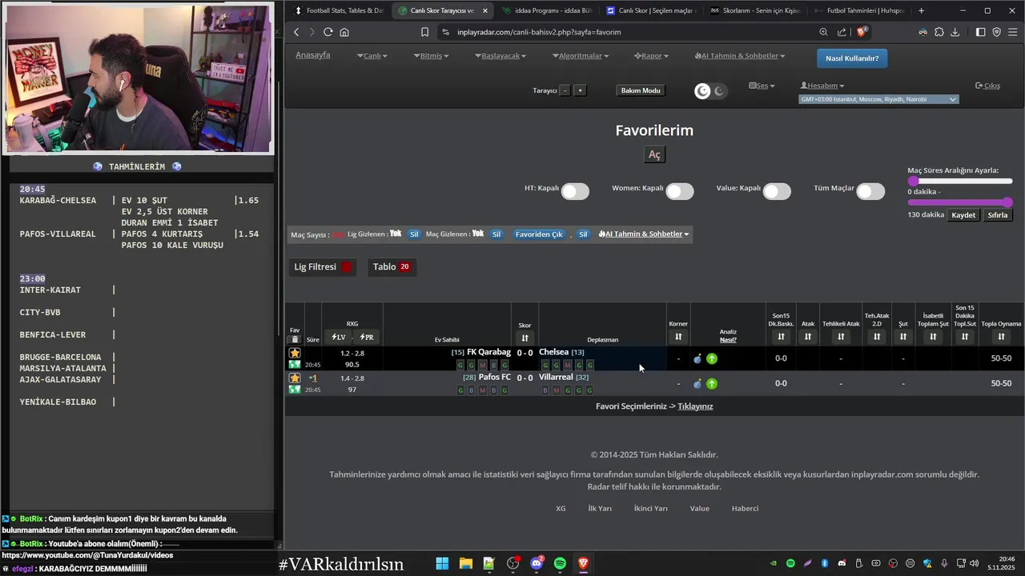The image size is (1025, 576).
Task: Toggle the Tüm Maçlar switch
Action: tap(870, 191)
